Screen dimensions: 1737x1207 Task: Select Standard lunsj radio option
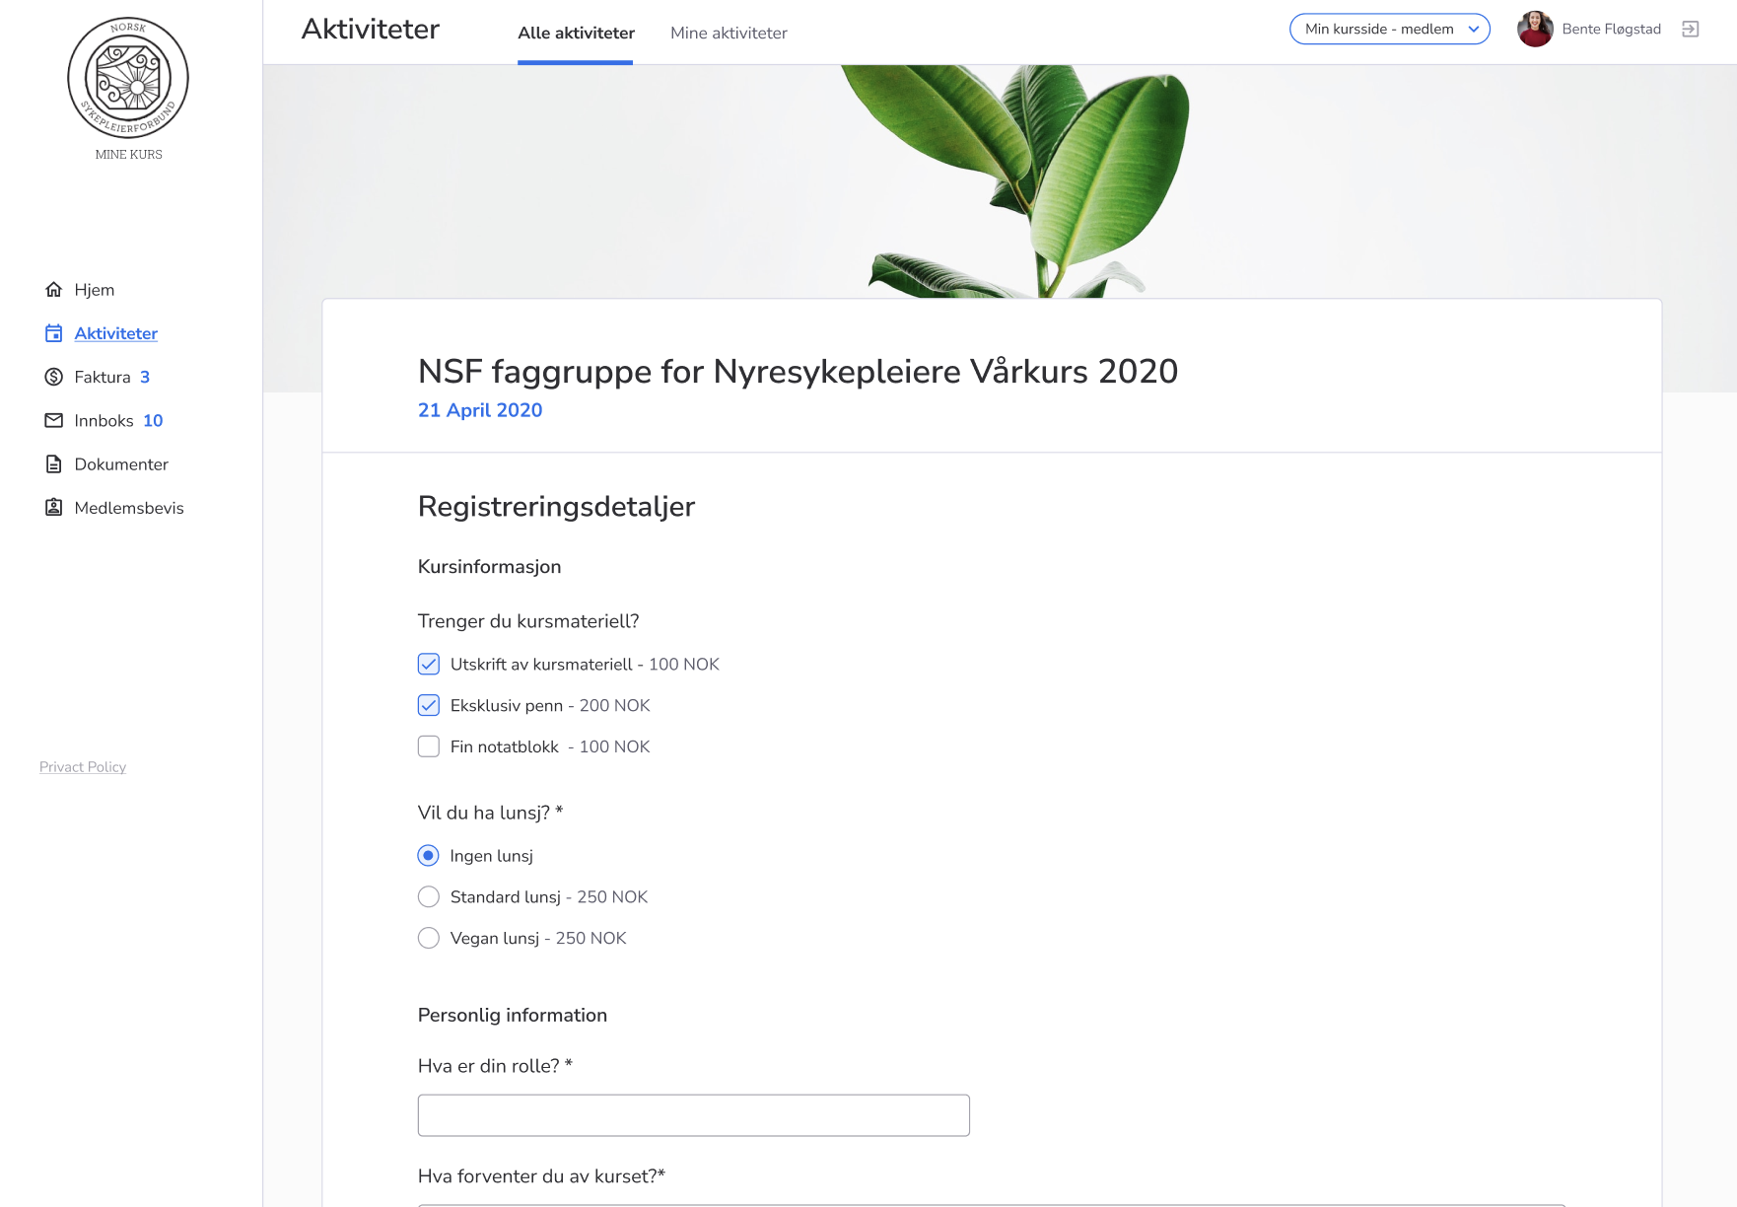[x=429, y=896]
